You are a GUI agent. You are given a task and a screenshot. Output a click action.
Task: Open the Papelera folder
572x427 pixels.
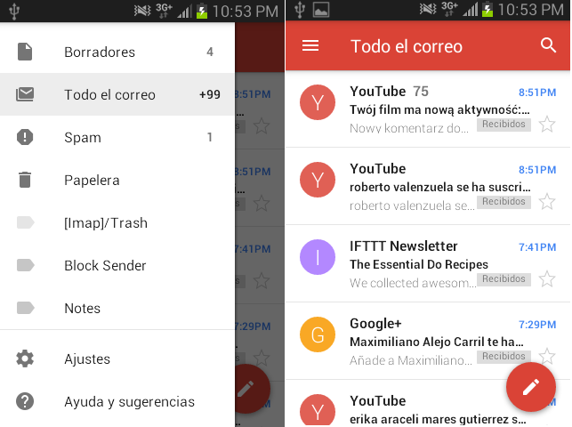point(117,180)
